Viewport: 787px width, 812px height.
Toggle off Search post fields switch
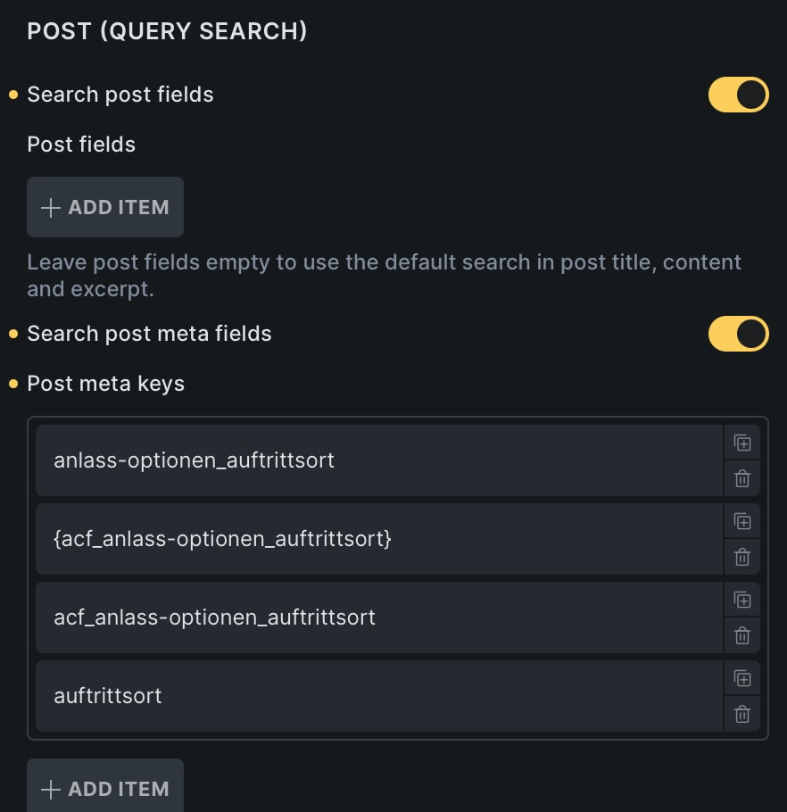click(x=738, y=95)
